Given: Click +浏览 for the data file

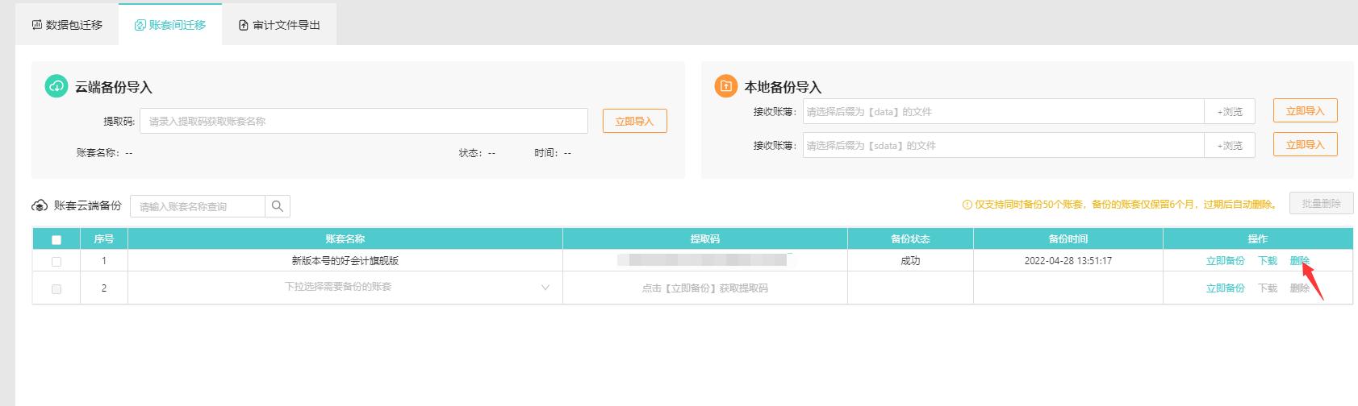Looking at the screenshot, I should [x=1229, y=112].
